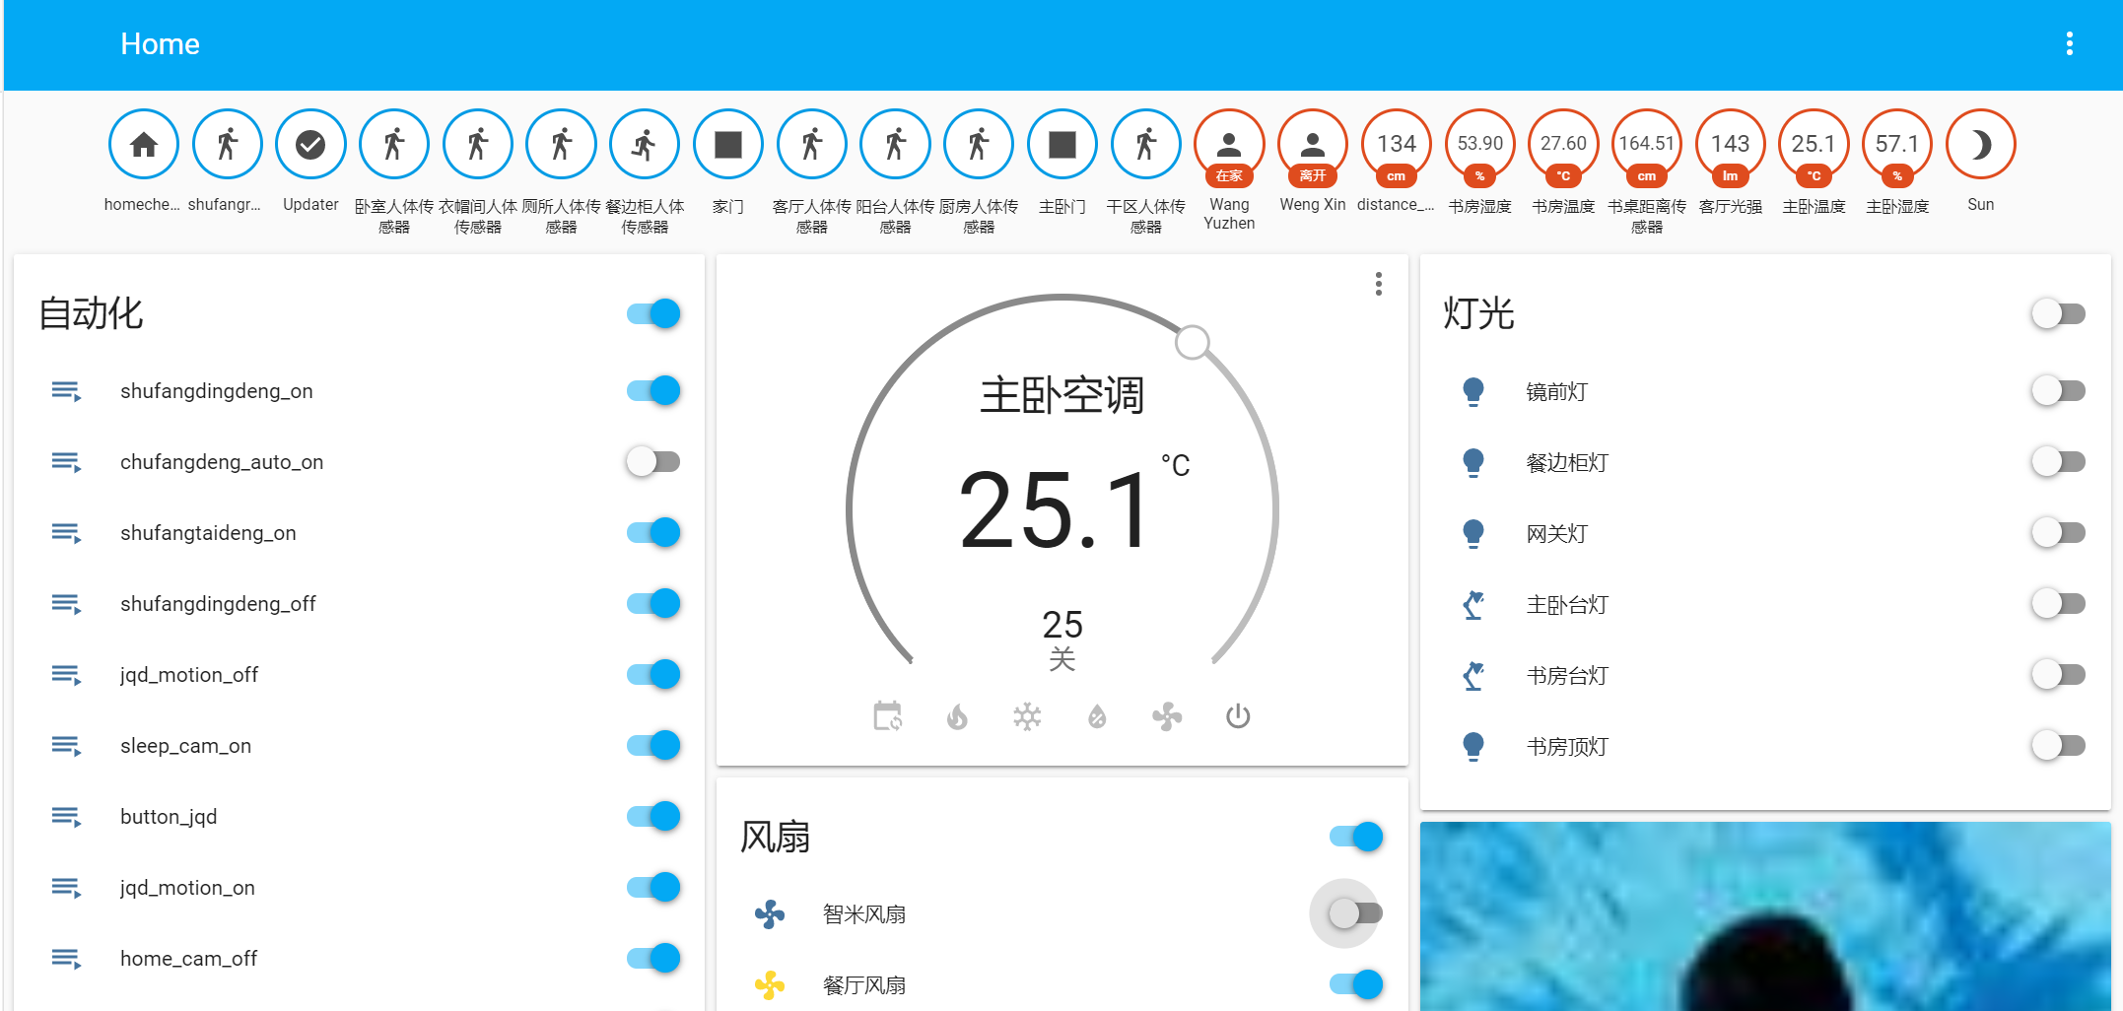Disable the shufangdingdeng_on automation
This screenshot has width=2123, height=1011.
point(653,390)
